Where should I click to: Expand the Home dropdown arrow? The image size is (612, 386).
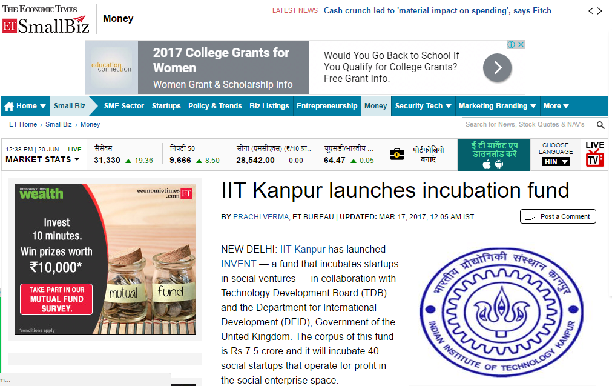43,106
